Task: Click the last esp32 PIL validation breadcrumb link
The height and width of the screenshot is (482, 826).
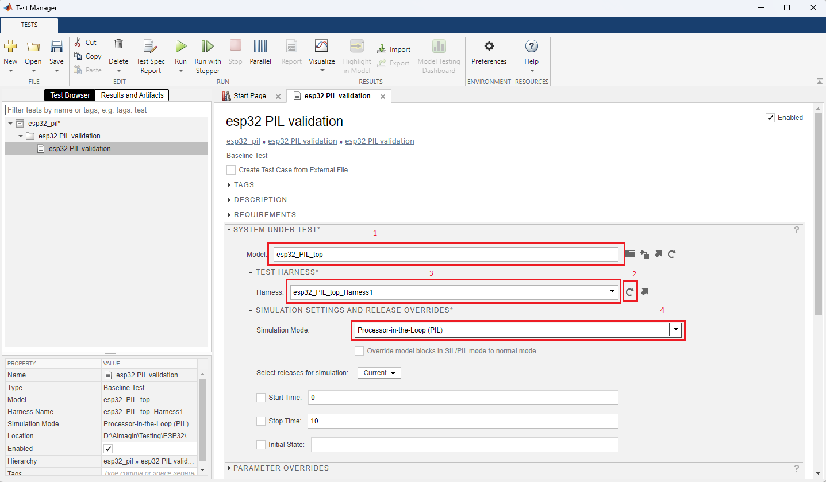Action: click(x=379, y=141)
